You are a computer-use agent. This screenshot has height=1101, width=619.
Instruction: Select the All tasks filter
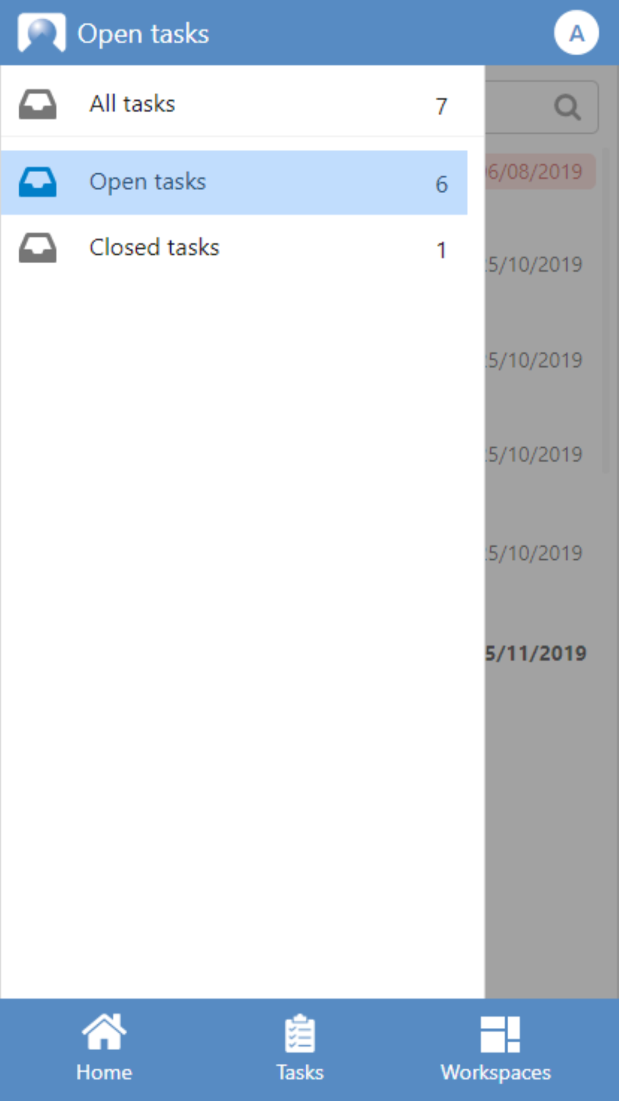(132, 104)
